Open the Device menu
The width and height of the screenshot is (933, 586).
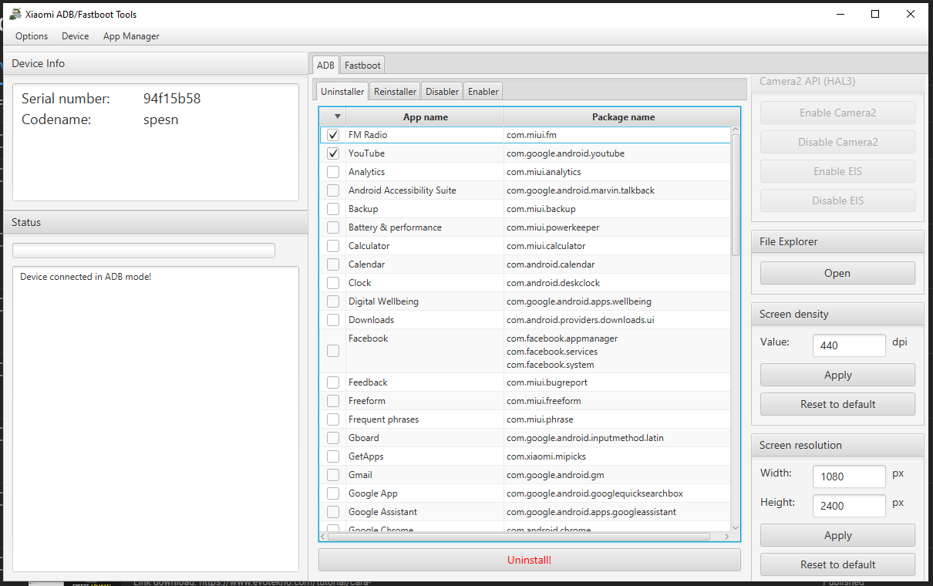tap(76, 36)
